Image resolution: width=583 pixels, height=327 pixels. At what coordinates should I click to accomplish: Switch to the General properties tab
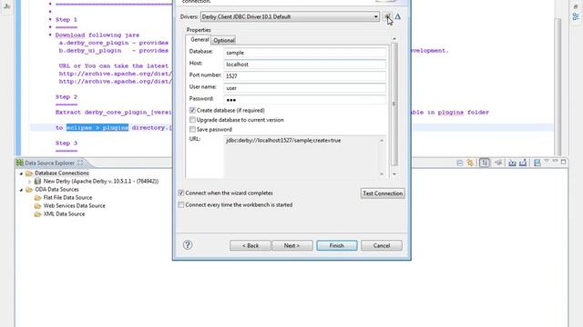coord(199,40)
